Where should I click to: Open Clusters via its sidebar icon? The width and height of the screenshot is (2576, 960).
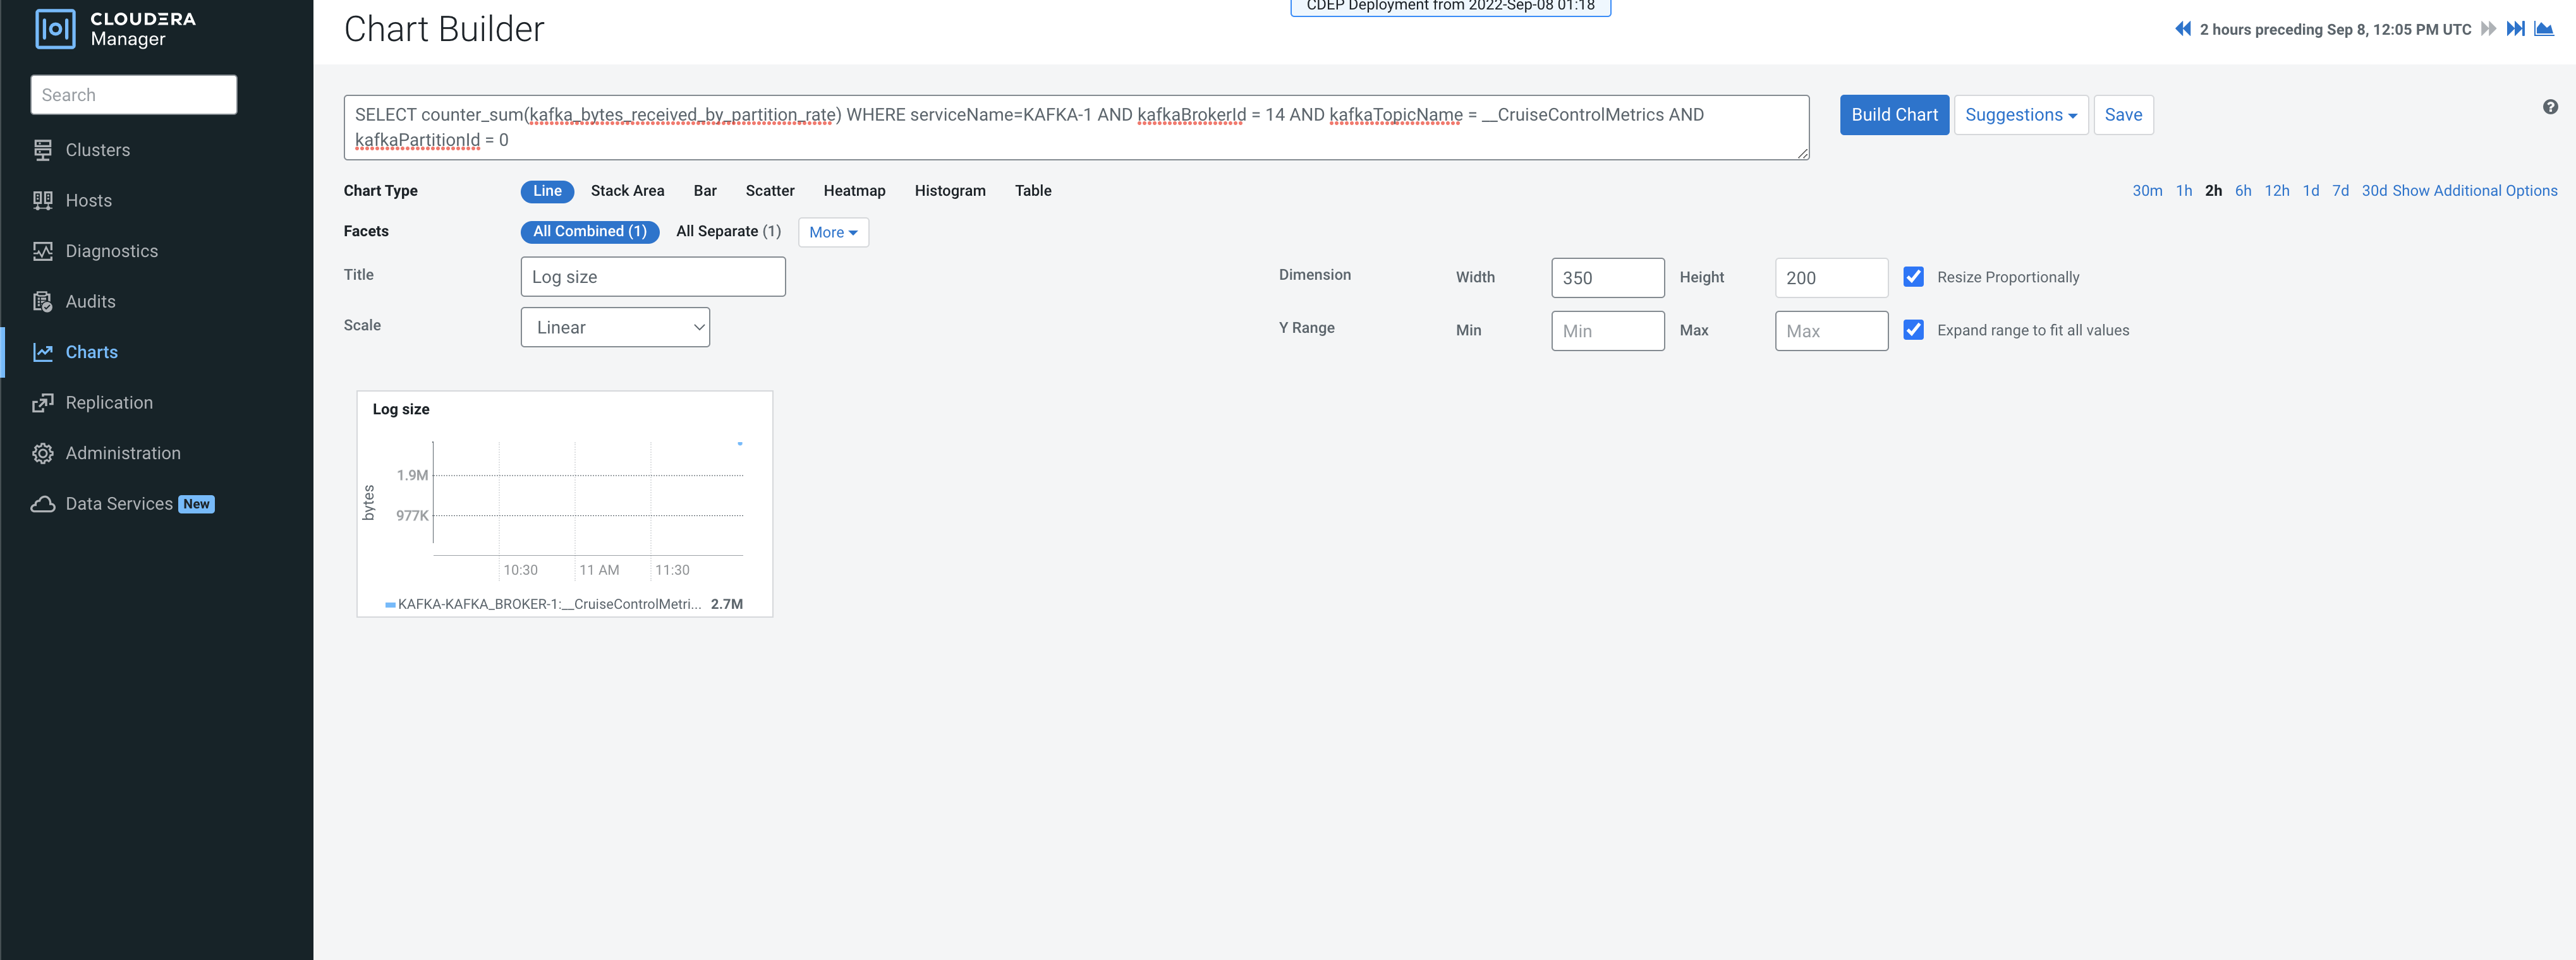[x=42, y=150]
